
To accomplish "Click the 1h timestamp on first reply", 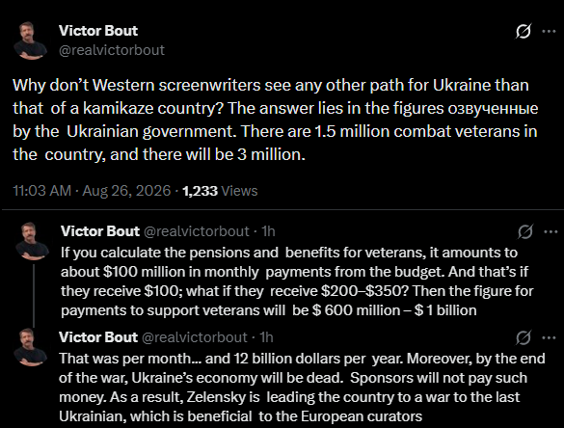I will [268, 231].
